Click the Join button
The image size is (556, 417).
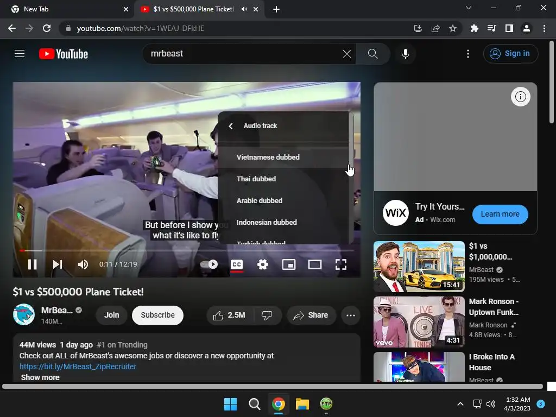111,315
